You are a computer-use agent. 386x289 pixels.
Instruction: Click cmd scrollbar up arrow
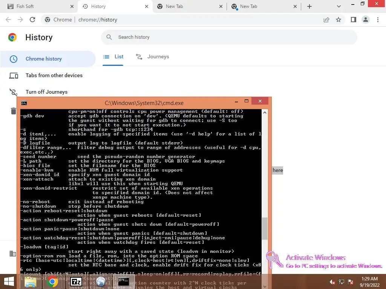click(x=265, y=113)
